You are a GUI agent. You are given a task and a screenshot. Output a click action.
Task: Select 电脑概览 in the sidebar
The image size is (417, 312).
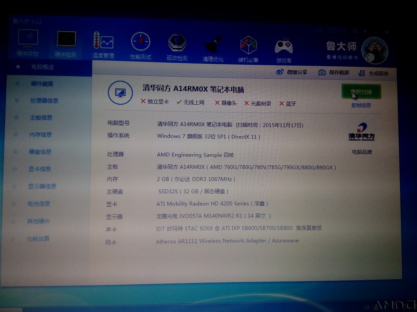tap(43, 67)
